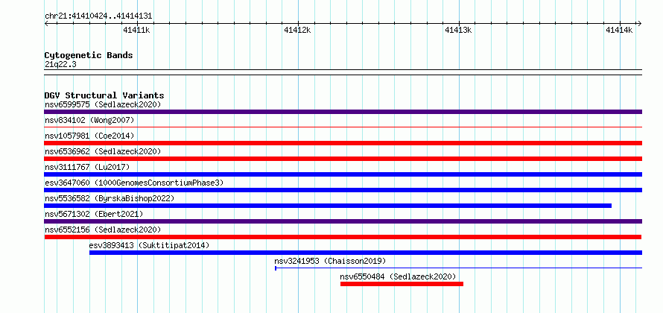Viewport: 663px width, 313px height.
Task: Click the nsv5536582 (ByrskaBishop2022) label
Action: [x=110, y=198]
